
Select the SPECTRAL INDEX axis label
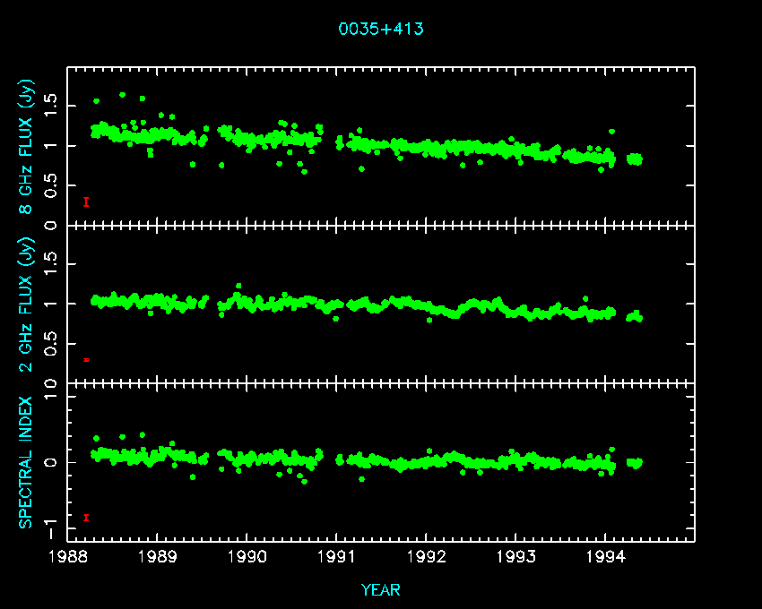click(26, 462)
